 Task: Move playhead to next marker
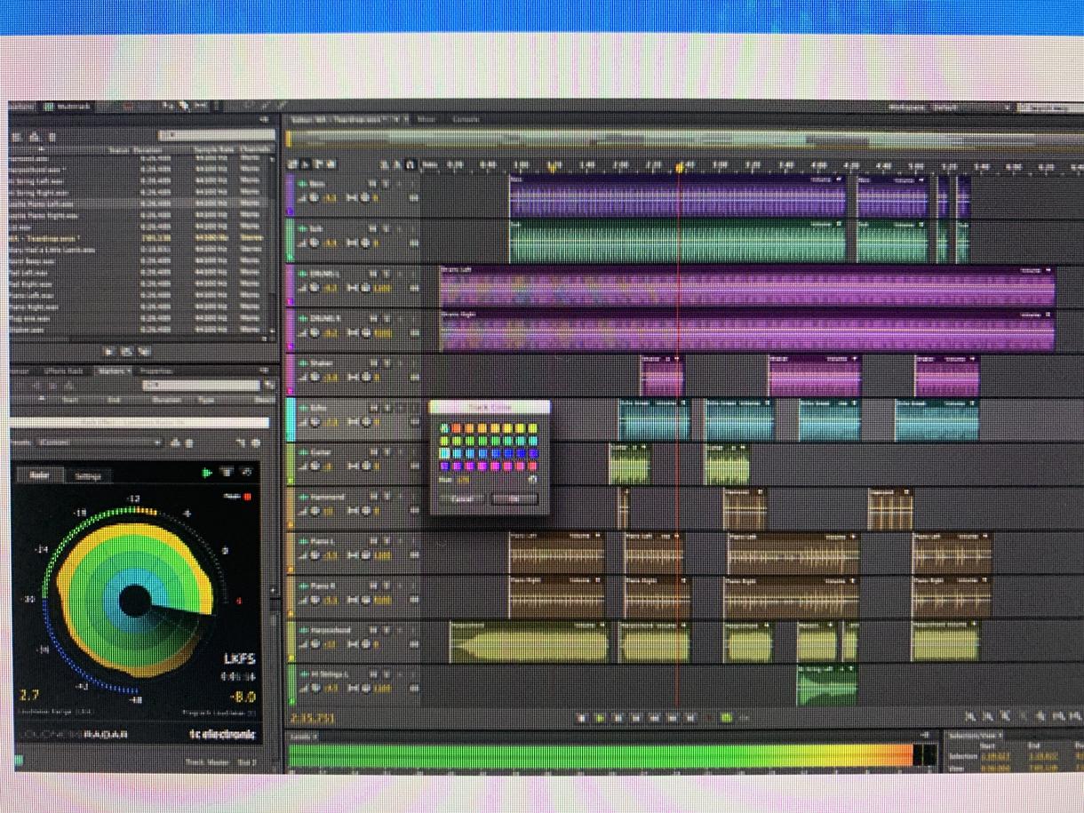coord(690,718)
